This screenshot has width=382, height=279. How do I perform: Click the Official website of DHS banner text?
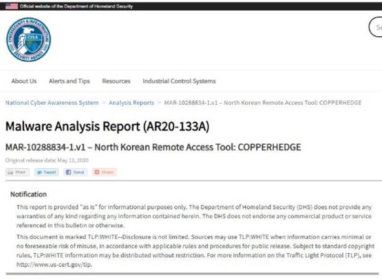click(76, 6)
